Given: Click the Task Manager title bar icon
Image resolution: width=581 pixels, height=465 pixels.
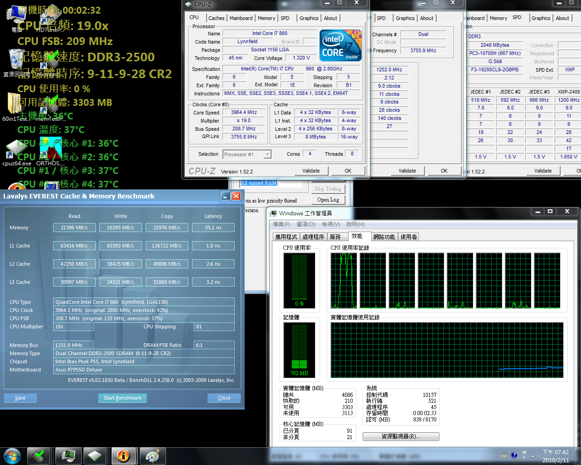Looking at the screenshot, I should (x=273, y=213).
